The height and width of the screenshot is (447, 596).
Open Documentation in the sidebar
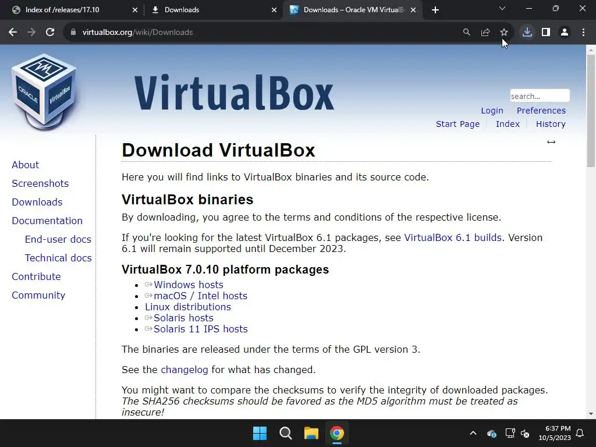(x=47, y=221)
